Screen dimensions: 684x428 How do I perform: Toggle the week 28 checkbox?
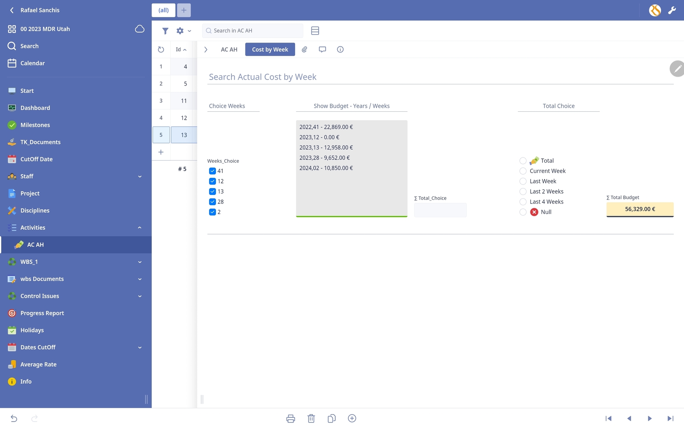[212, 202]
